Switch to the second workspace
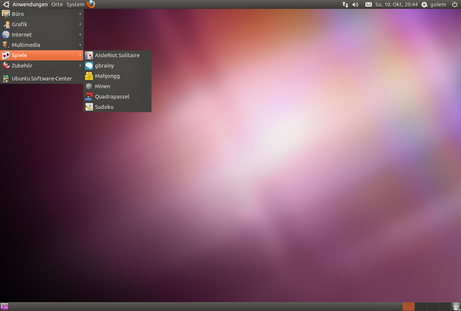The width and height of the screenshot is (461, 311). 420,307
